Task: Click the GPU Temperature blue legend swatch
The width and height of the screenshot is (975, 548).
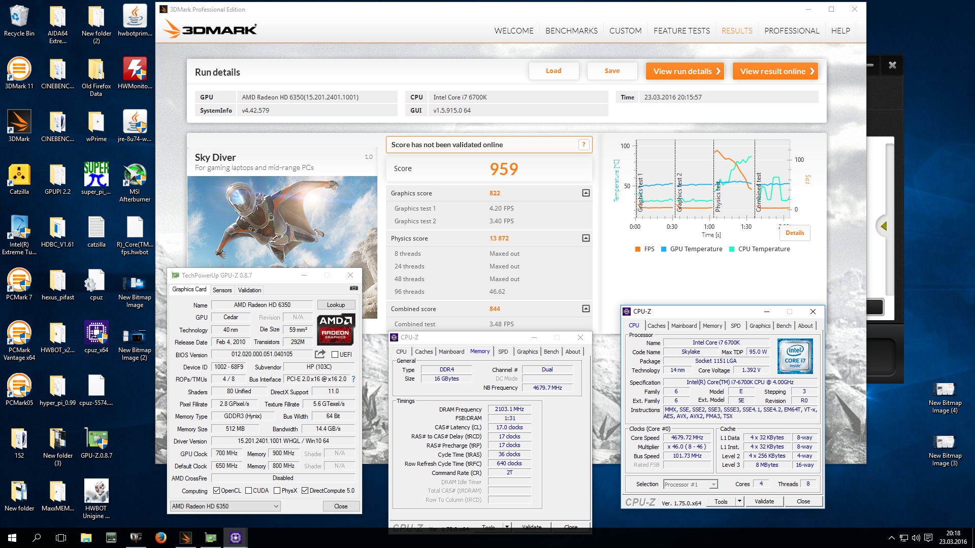Action: [x=664, y=249]
